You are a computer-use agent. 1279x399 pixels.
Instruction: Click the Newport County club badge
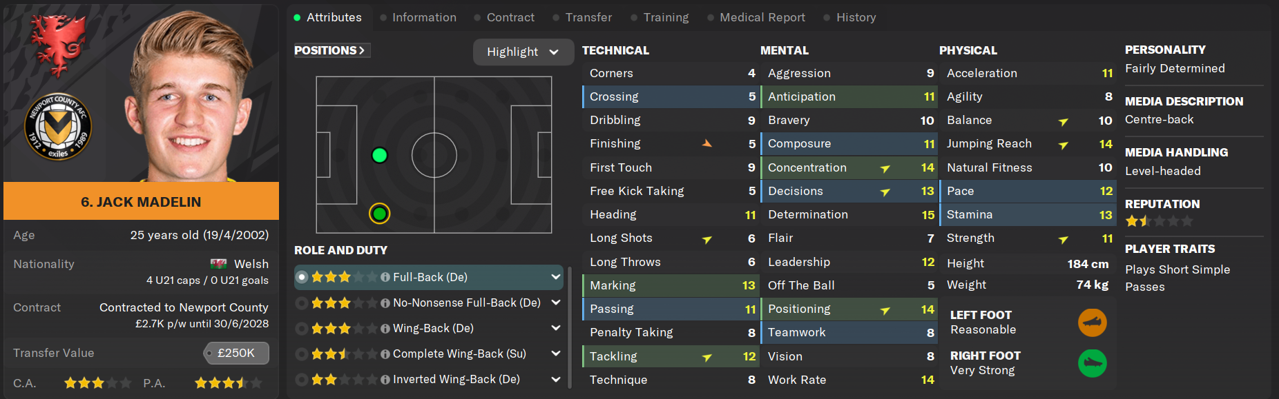[58, 127]
